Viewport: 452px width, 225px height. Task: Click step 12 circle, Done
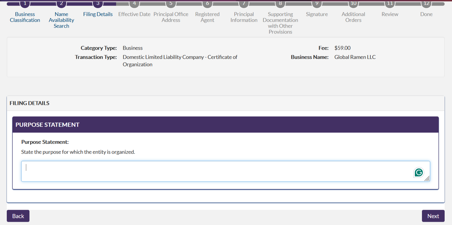(426, 3)
